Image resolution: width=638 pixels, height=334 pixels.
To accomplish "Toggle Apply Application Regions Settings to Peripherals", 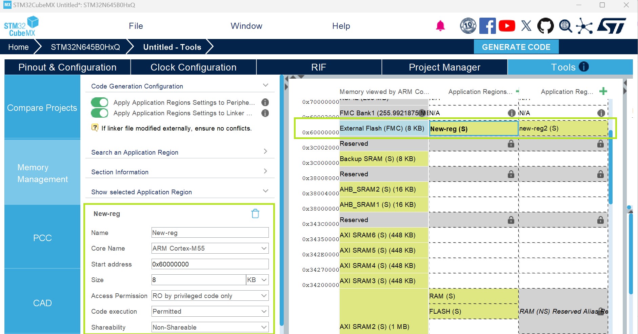I will click(x=100, y=102).
